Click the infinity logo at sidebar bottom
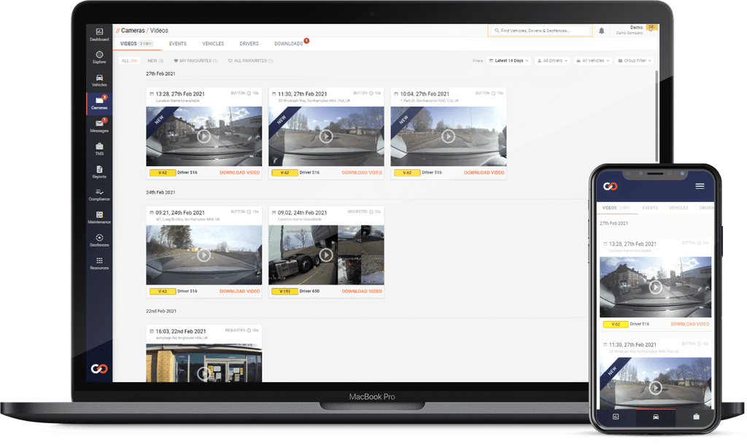Viewport: 747px width, 445px height. click(x=99, y=369)
